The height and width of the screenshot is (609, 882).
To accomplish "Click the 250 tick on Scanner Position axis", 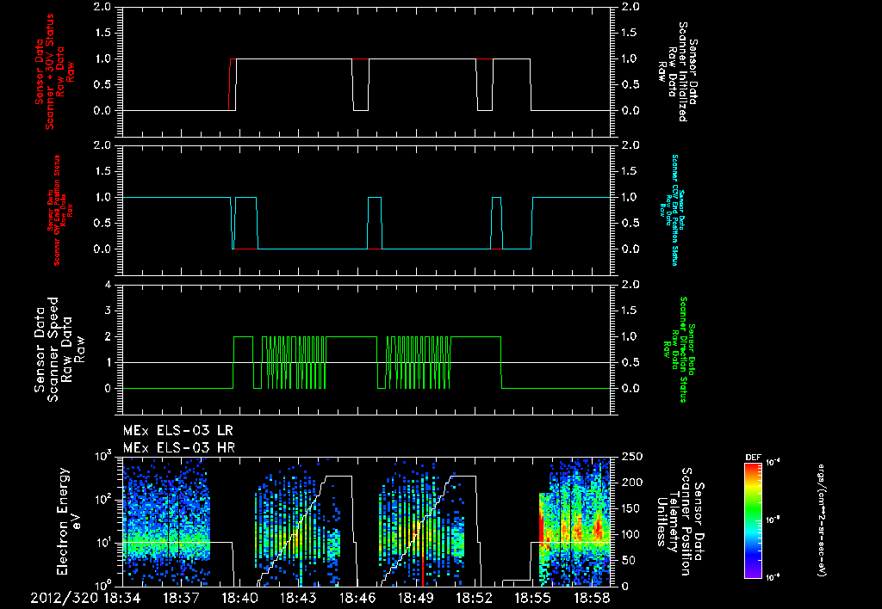I will (x=631, y=457).
